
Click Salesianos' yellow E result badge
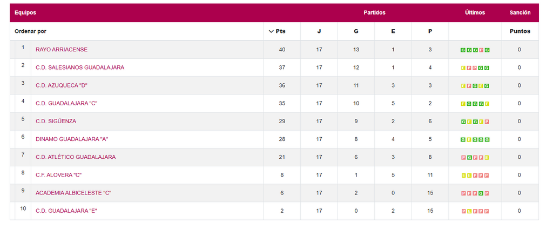point(463,68)
